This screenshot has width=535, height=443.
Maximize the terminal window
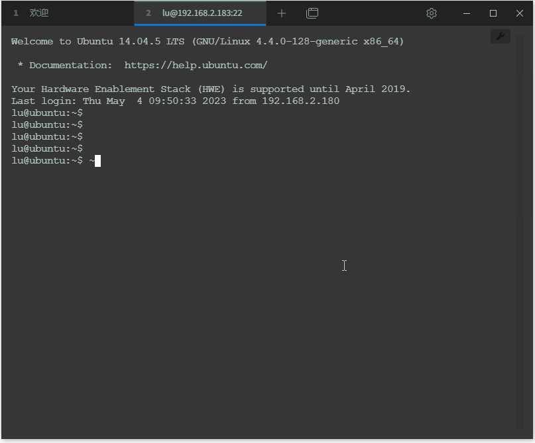[493, 13]
